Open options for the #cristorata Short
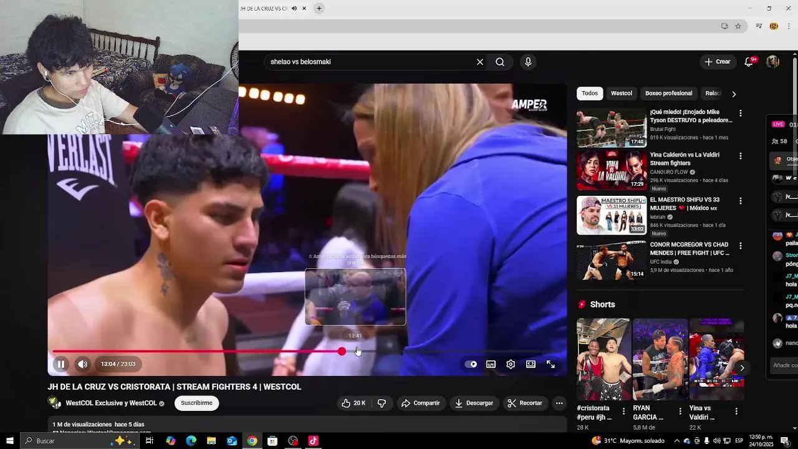The width and height of the screenshot is (798, 449). pyautogui.click(x=624, y=412)
